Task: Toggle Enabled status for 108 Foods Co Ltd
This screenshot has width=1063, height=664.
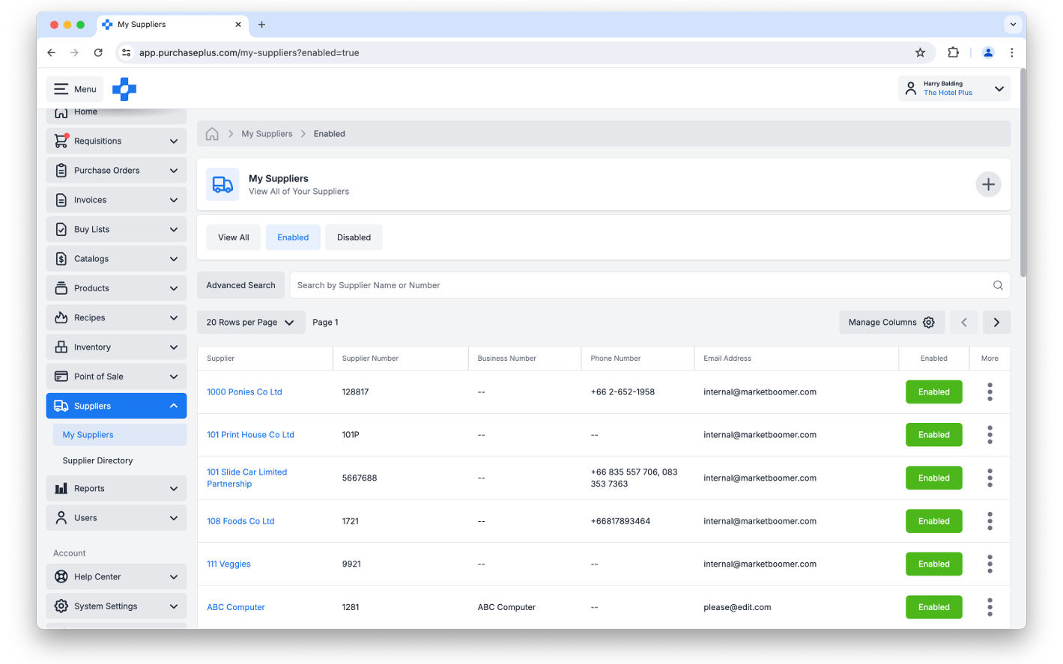Action: pyautogui.click(x=933, y=521)
